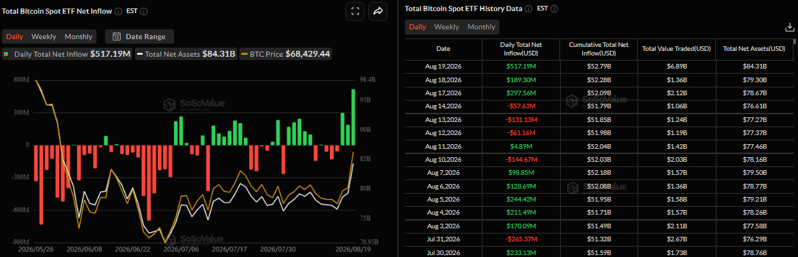The height and width of the screenshot is (257, 798).
Task: Click the $189.30M inflow value
Action: coord(520,80)
